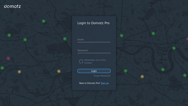
Task: Select the green marker near the Isle of Dogs label
Action: pyautogui.click(x=163, y=70)
